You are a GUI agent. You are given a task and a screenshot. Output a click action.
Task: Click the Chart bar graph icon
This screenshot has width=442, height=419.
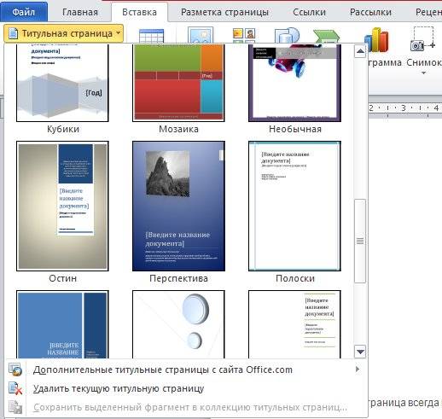[x=376, y=39]
